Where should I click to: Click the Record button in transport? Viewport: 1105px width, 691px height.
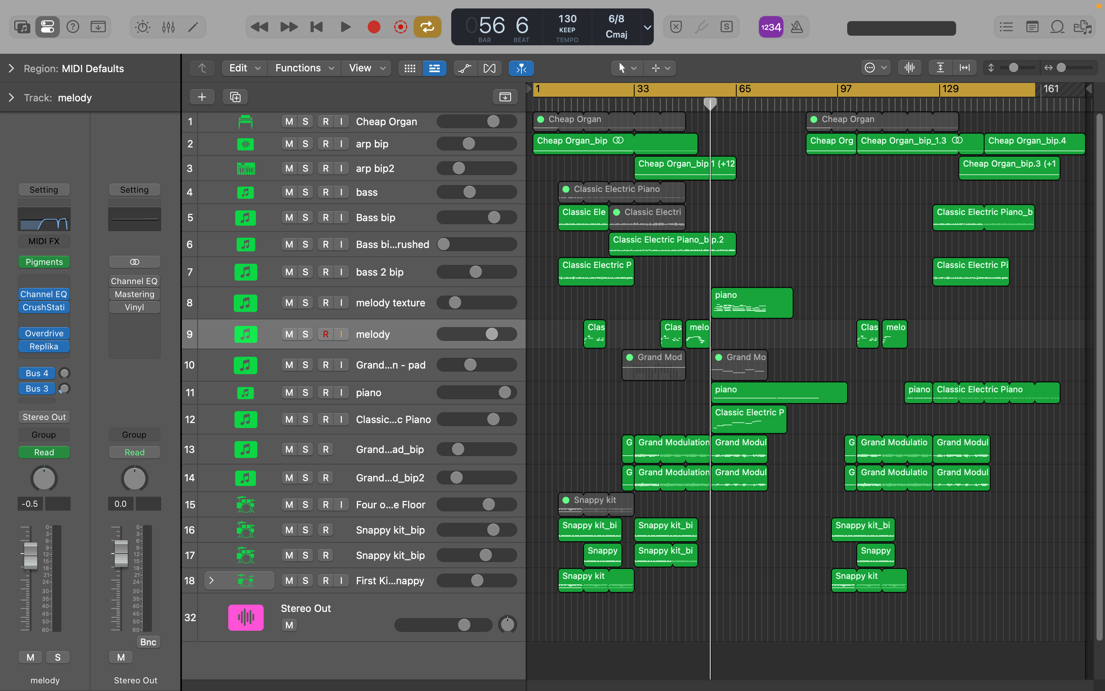(373, 27)
